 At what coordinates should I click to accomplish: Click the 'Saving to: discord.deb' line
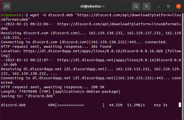point(28,96)
